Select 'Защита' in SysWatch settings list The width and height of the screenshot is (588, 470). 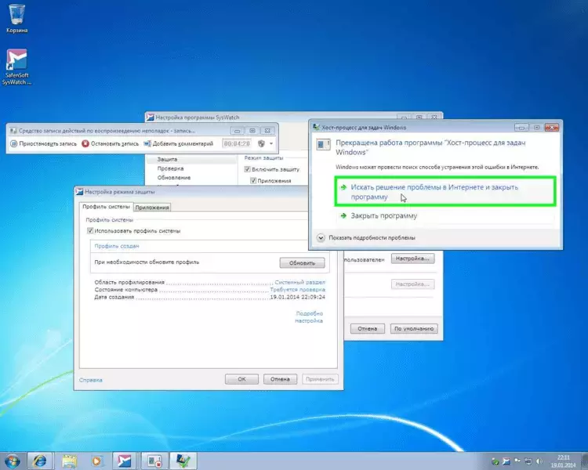[191, 159]
